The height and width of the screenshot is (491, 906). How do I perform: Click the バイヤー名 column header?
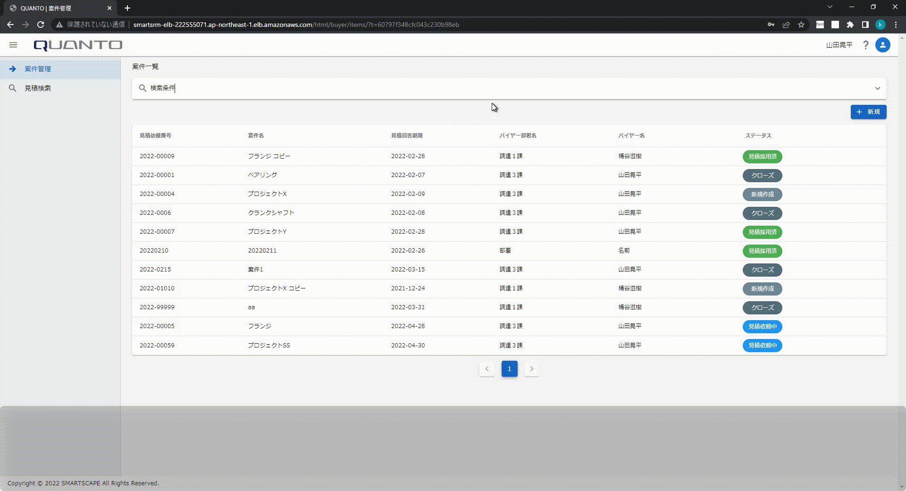pyautogui.click(x=631, y=135)
